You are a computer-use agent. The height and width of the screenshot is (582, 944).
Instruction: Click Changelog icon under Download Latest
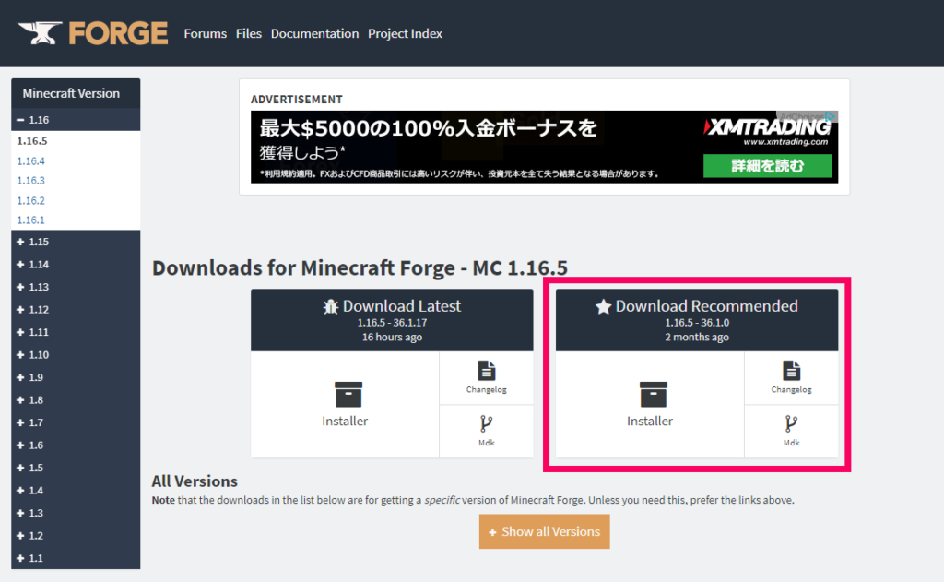pos(487,371)
